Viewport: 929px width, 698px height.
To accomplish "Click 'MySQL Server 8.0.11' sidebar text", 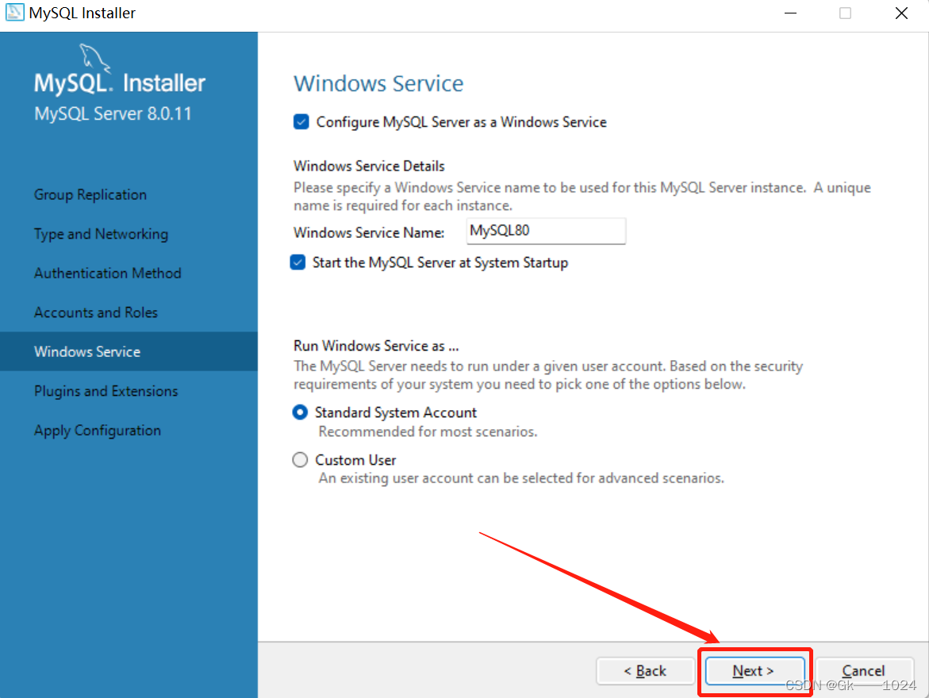I will click(x=113, y=113).
